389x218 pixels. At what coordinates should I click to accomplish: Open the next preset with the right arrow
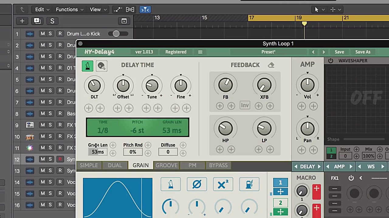click(x=323, y=52)
